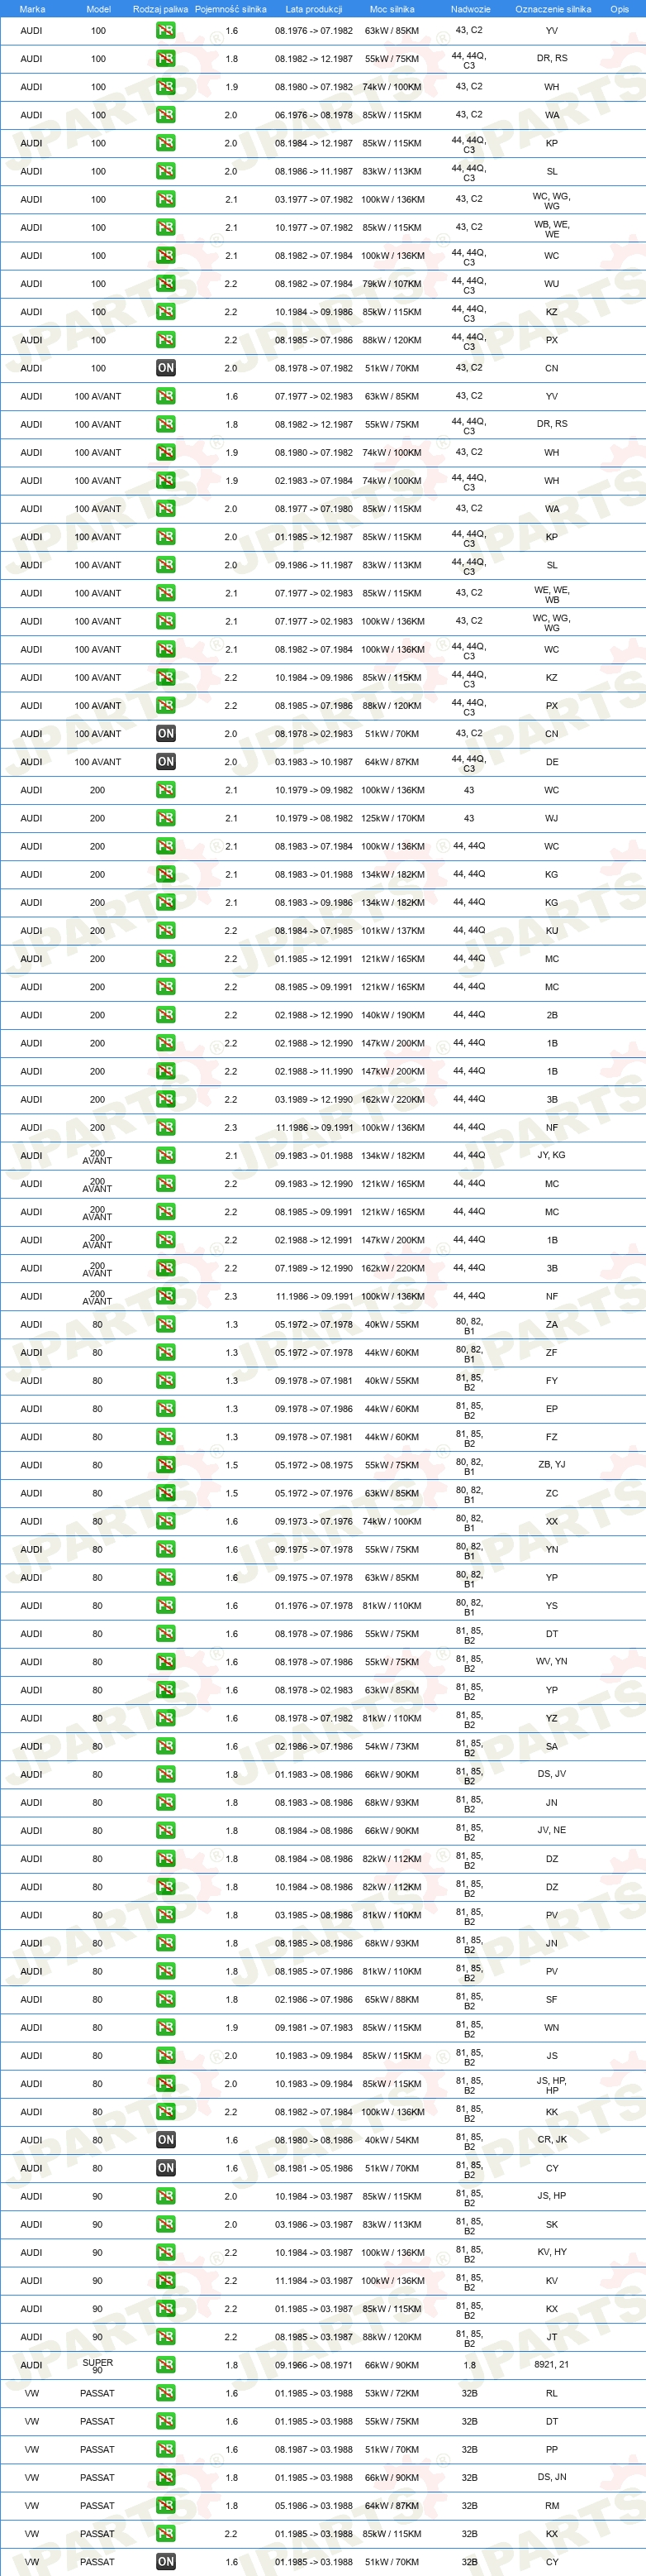Click petrol icon in Audi 200 KU row
The image size is (646, 2576).
(x=166, y=931)
